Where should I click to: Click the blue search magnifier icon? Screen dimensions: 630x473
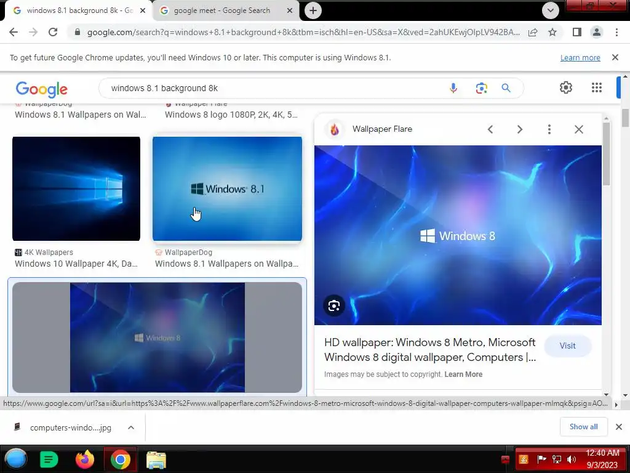tap(506, 88)
